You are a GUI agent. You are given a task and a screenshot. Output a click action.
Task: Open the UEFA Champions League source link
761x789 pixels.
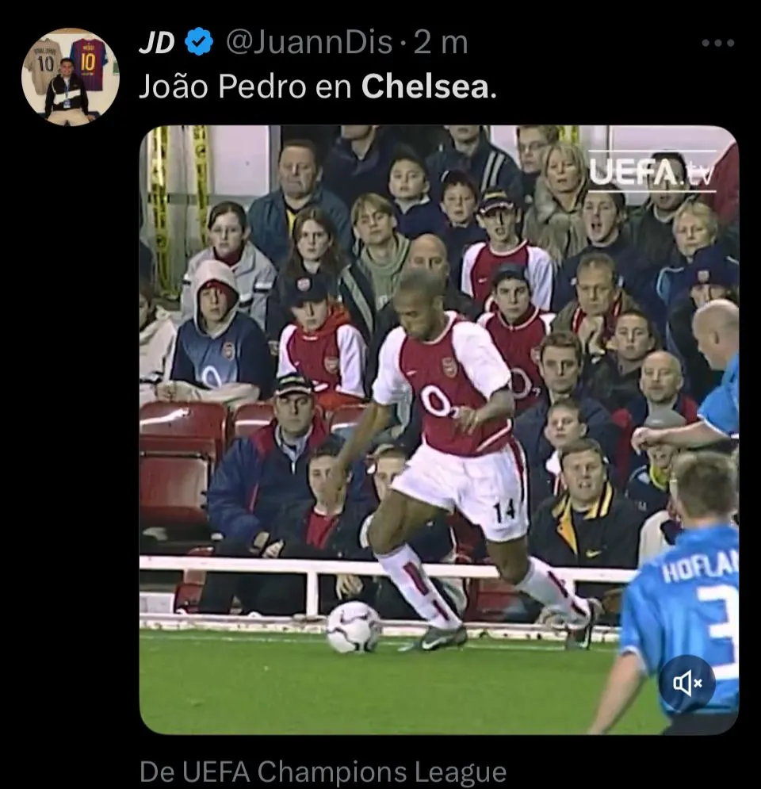point(323,772)
